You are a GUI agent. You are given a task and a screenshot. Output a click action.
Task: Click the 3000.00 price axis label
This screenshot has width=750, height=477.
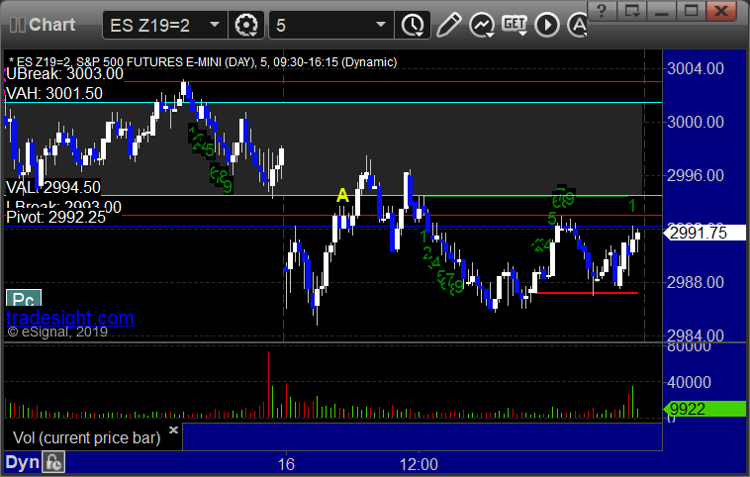click(696, 123)
